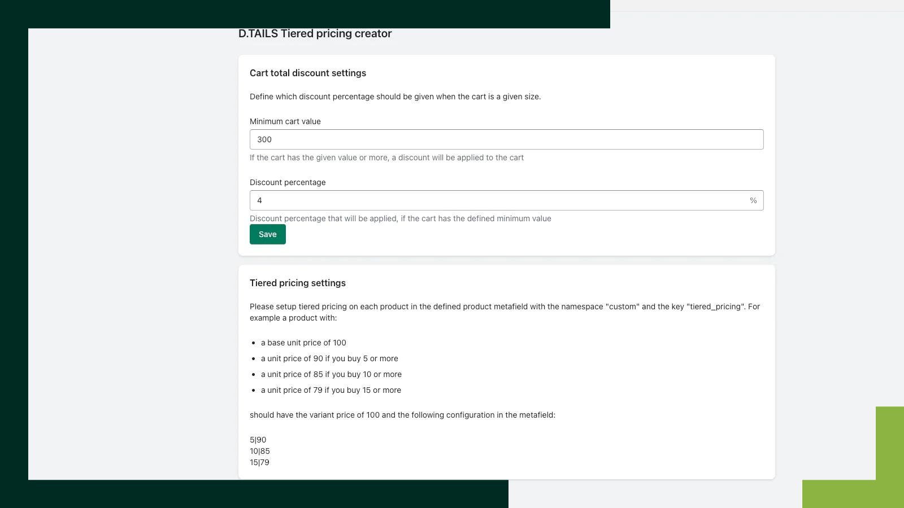904x508 pixels.
Task: Click the discount percentage helper text
Action: (x=401, y=218)
